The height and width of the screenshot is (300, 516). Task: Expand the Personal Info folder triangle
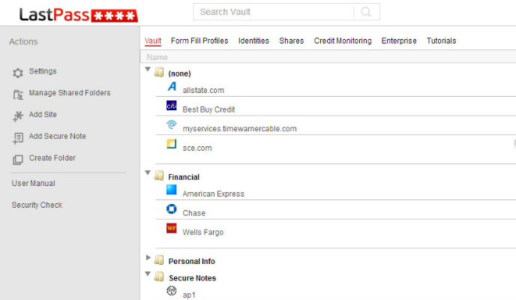coord(148,257)
